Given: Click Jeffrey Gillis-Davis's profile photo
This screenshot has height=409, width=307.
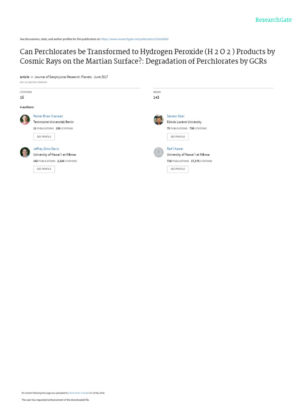Looking at the screenshot, I should [25, 152].
